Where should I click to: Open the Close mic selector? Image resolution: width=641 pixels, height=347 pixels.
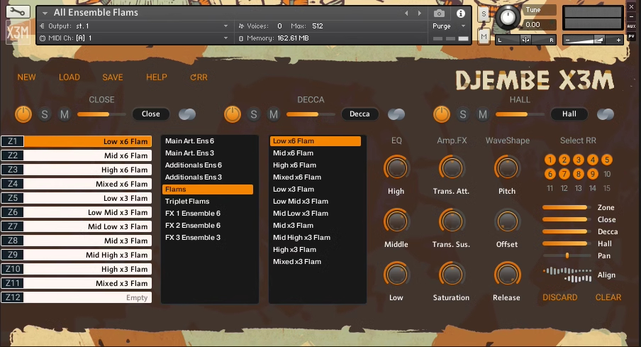[x=151, y=114]
